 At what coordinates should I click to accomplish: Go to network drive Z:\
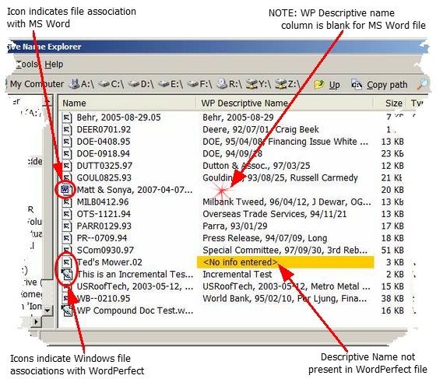click(x=288, y=84)
